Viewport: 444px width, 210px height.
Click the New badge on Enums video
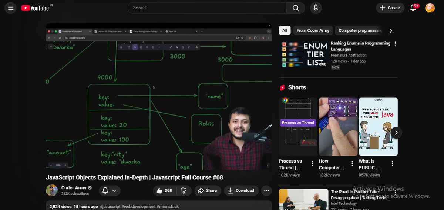(336, 67)
